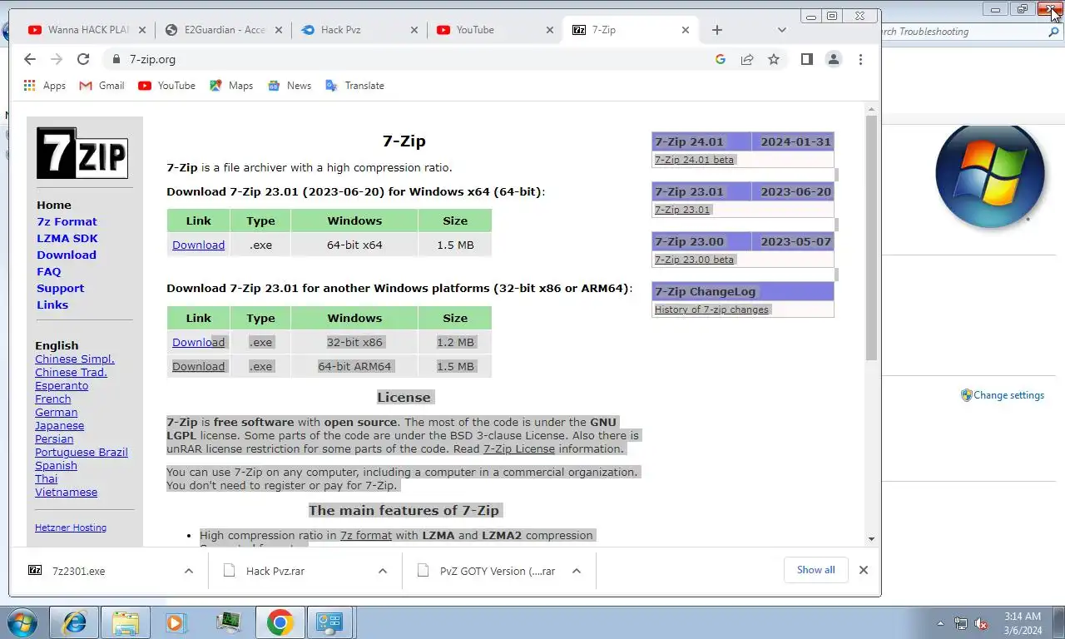Screen dimensions: 1065x639
Task: Read the 7-Zip License information link
Action: 518,448
